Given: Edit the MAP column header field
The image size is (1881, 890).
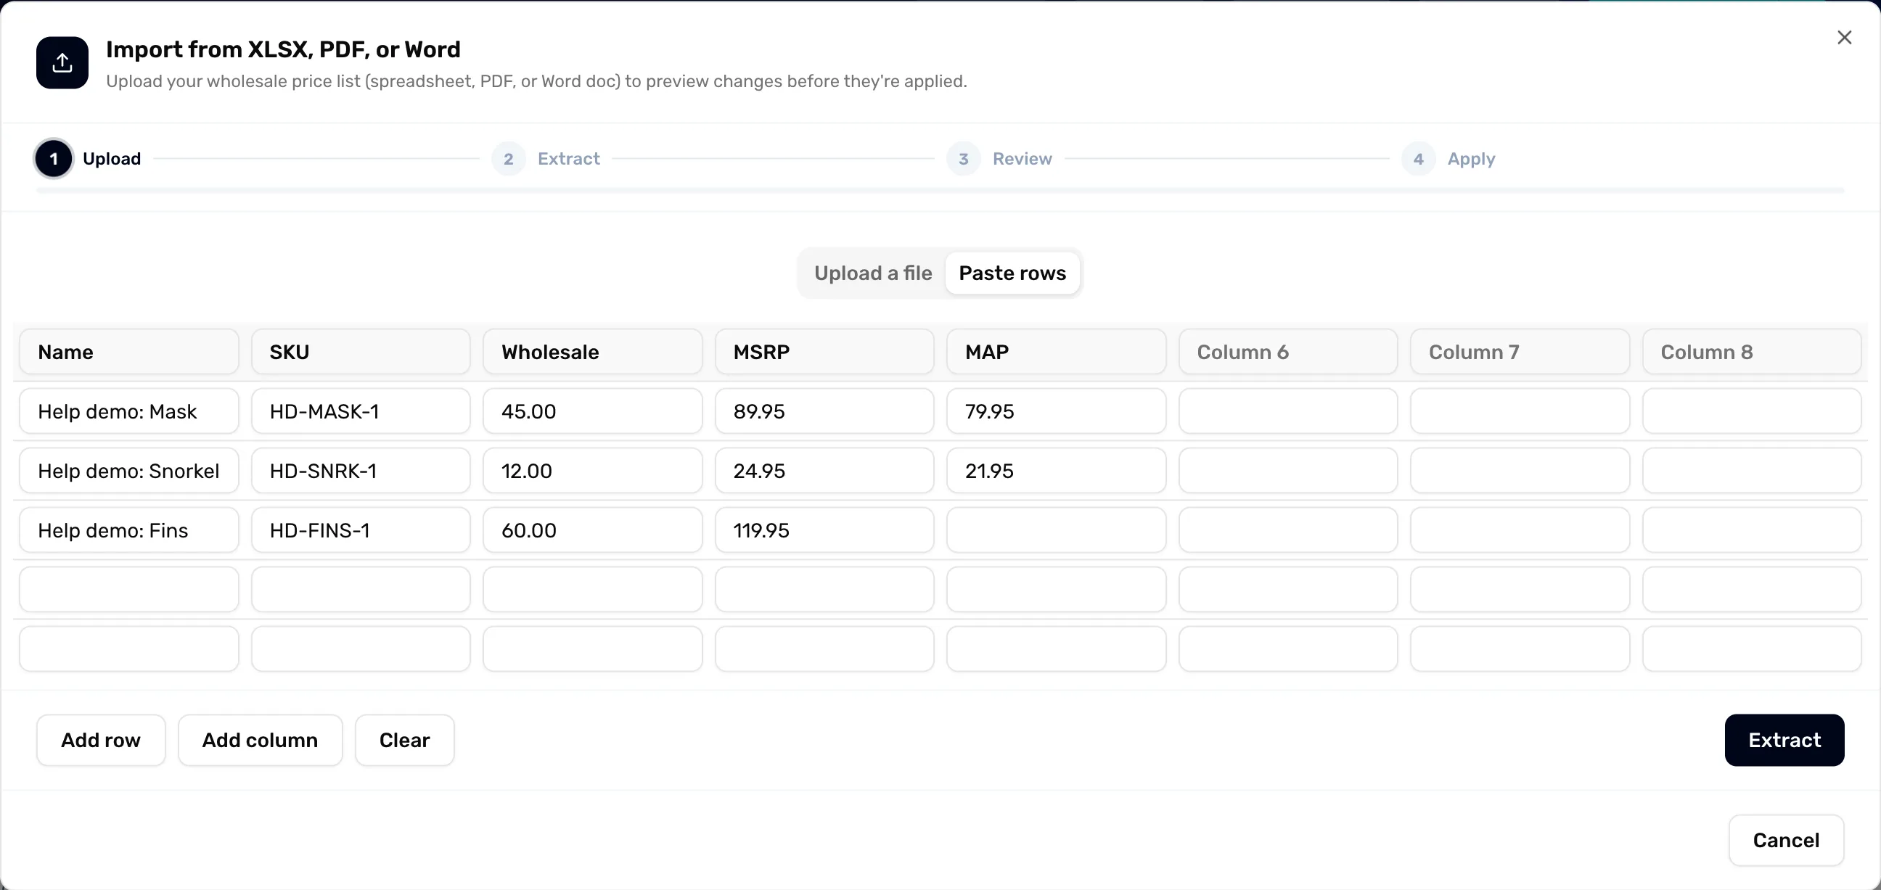Looking at the screenshot, I should (x=1056, y=352).
